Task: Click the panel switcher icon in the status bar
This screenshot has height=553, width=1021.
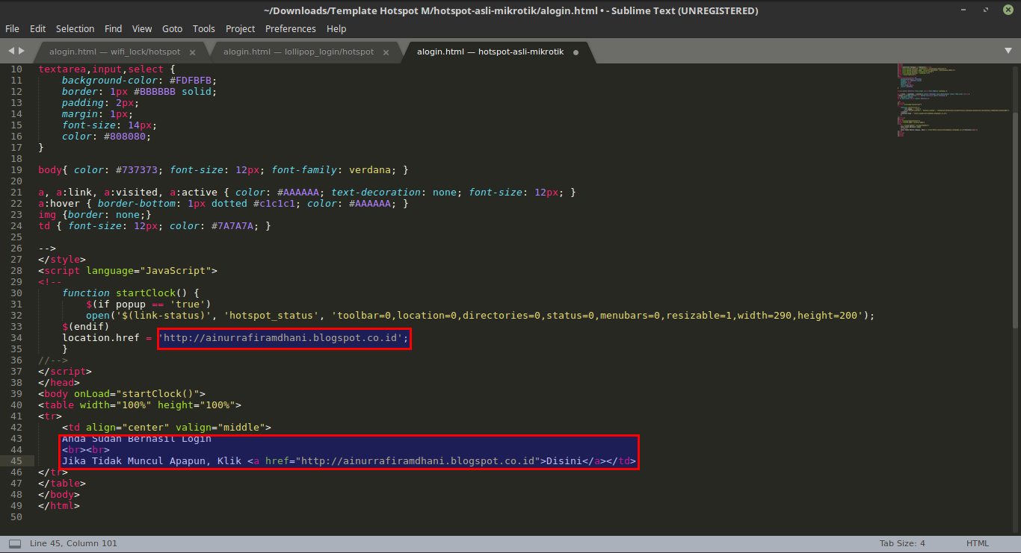Action: 14,543
